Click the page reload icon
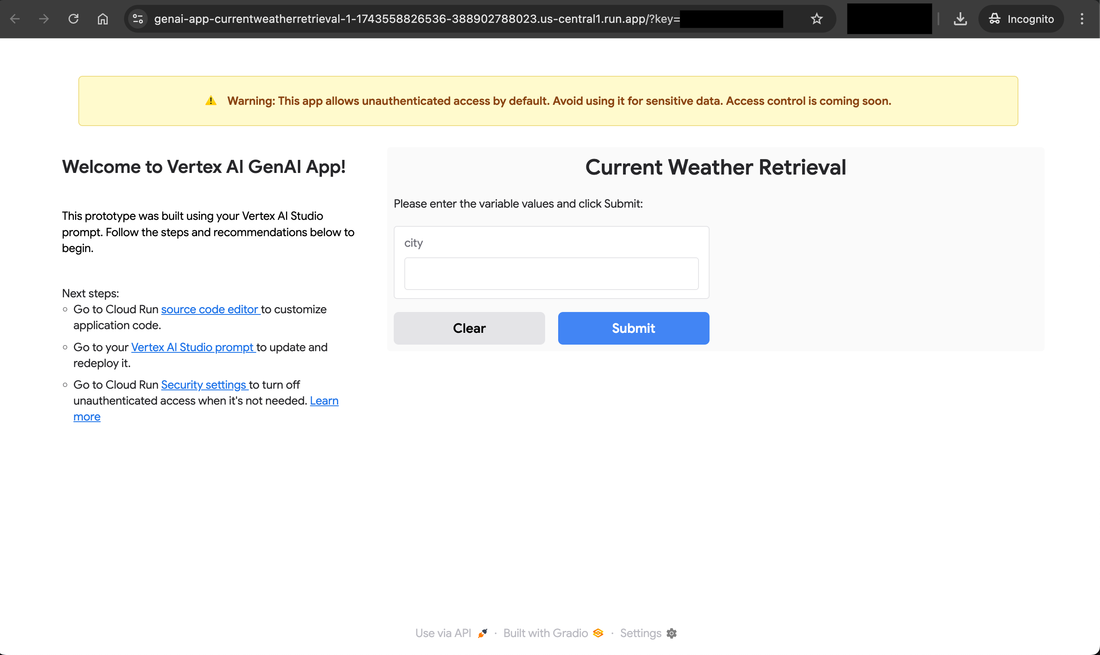Screen dimensions: 1100x655 click(x=74, y=18)
